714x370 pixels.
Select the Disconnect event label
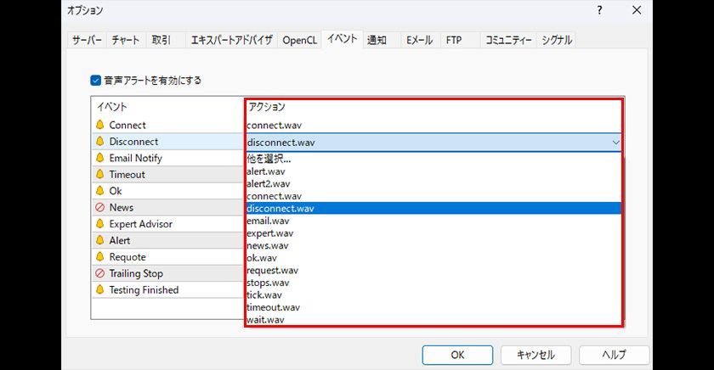click(x=133, y=142)
